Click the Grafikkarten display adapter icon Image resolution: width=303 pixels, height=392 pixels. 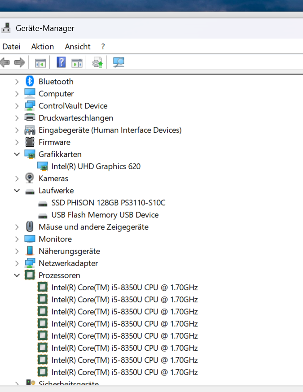coord(30,154)
